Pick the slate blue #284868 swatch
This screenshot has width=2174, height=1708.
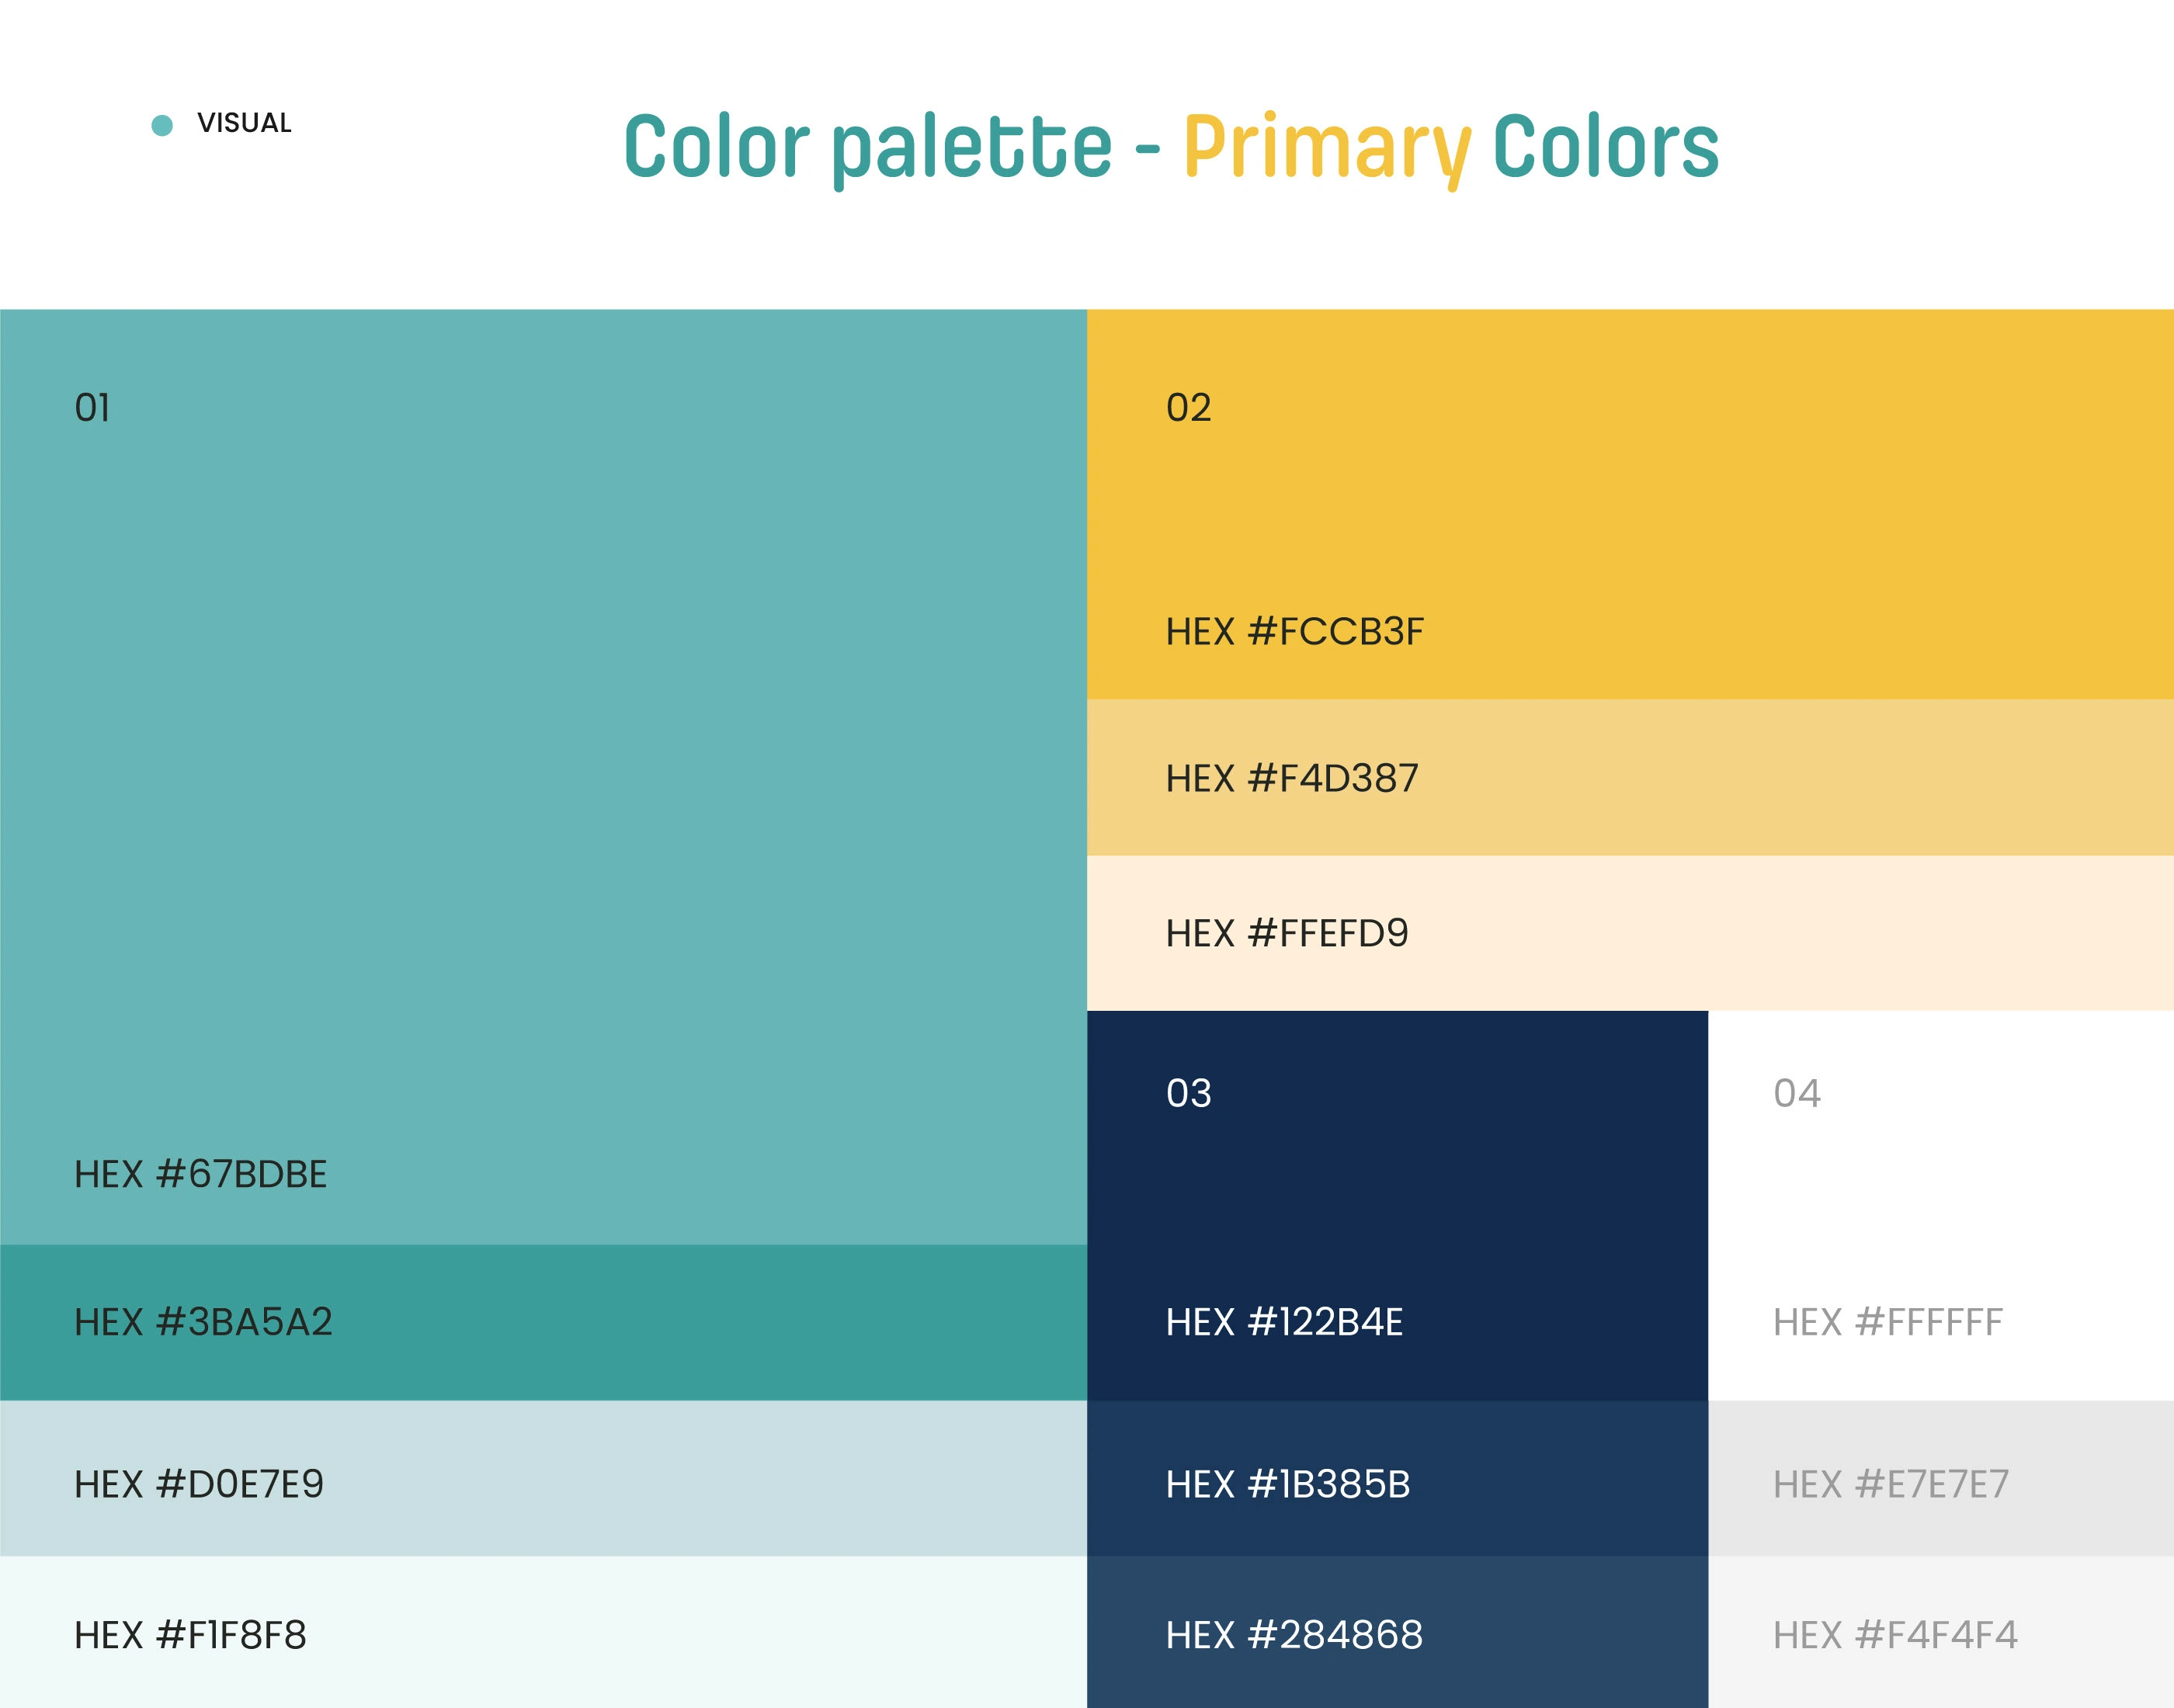point(1397,1632)
